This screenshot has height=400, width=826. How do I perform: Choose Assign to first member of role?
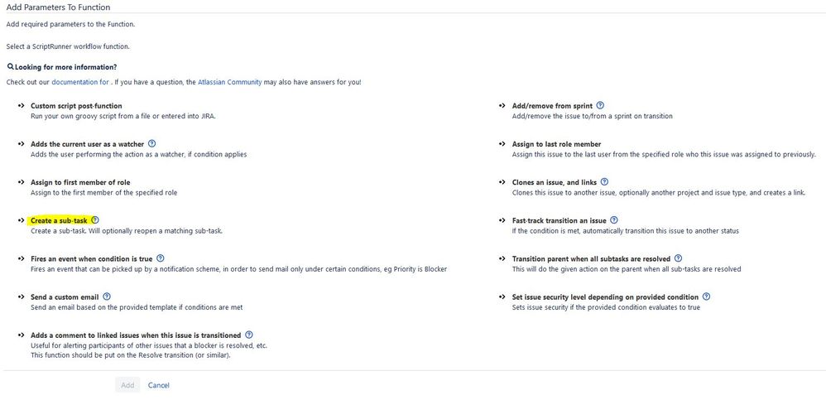tap(80, 182)
